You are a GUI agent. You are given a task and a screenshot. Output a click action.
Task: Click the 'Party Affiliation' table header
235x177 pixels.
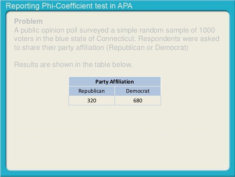115,82
